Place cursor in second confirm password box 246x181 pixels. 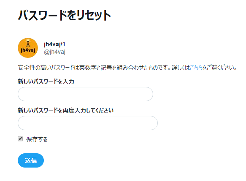(x=88, y=123)
